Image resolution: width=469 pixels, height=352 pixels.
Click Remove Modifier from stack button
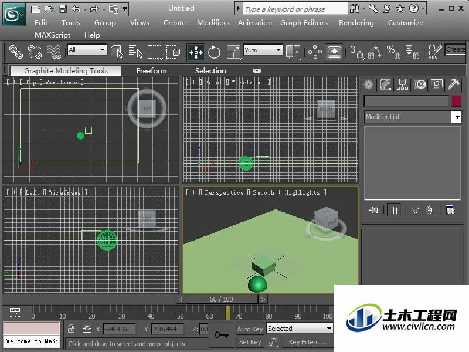pyautogui.click(x=429, y=210)
